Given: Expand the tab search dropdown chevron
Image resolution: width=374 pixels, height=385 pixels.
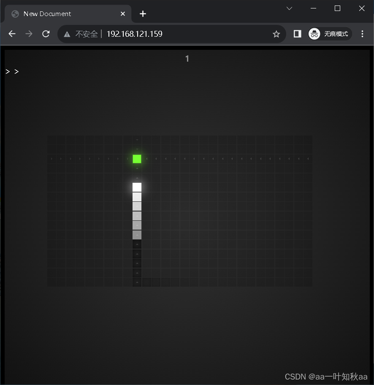Looking at the screenshot, I should tap(289, 8).
